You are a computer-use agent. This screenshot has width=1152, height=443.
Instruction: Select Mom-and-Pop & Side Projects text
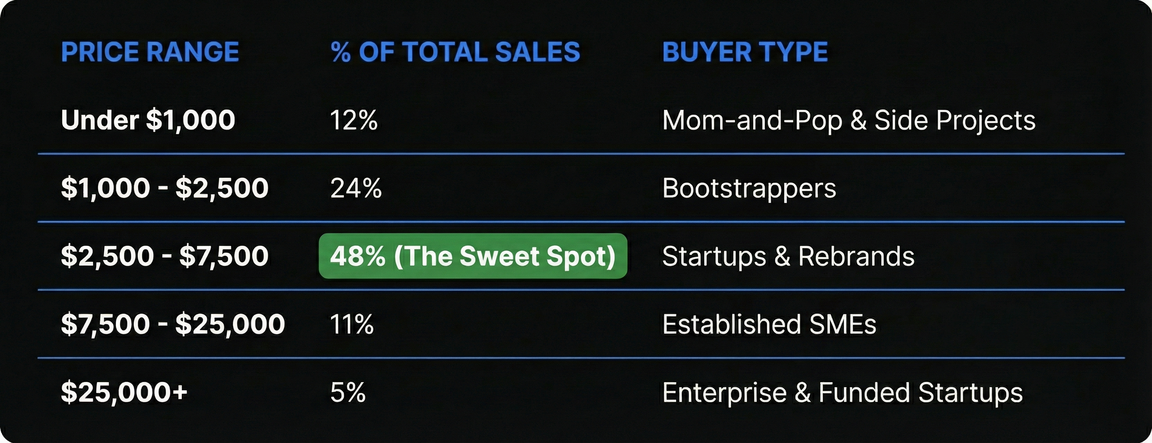tap(849, 121)
